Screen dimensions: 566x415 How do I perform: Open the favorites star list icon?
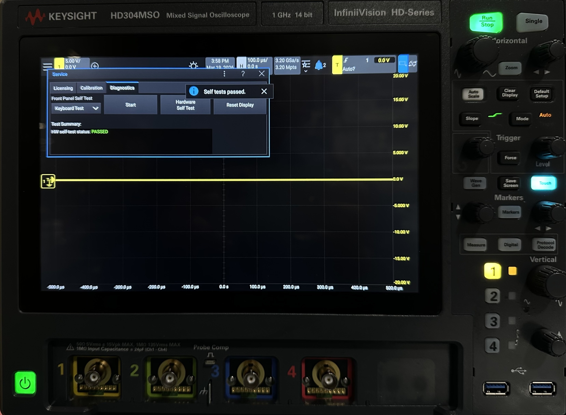(306, 64)
